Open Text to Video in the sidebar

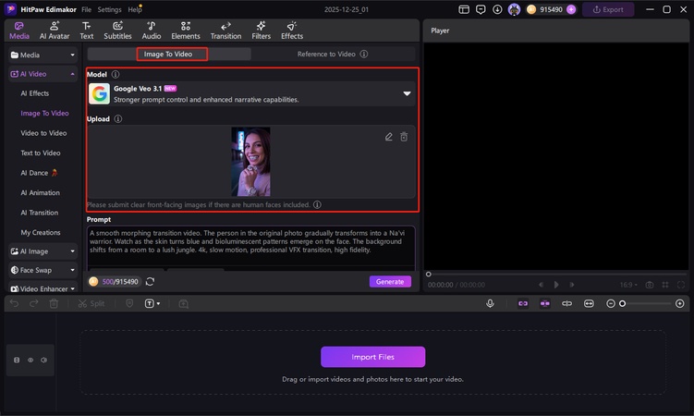click(x=41, y=153)
